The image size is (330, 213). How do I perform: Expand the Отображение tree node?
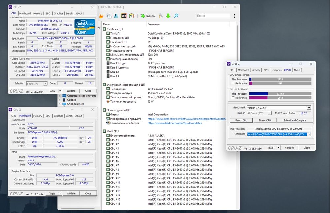pyautogui.click(x=60, y=104)
